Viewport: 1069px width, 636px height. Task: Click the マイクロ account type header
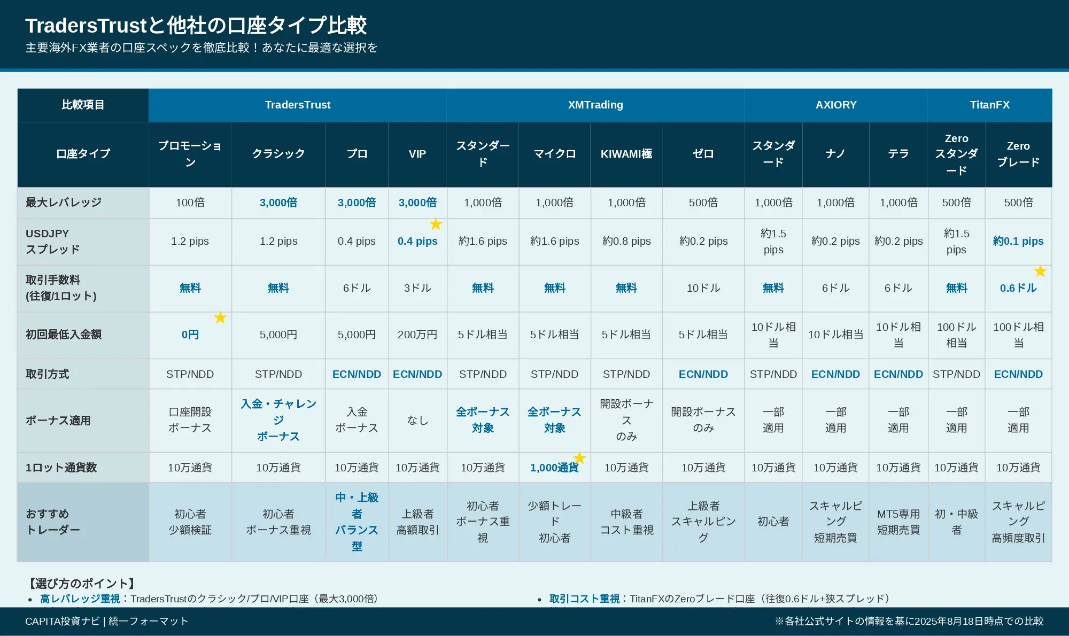[555, 154]
